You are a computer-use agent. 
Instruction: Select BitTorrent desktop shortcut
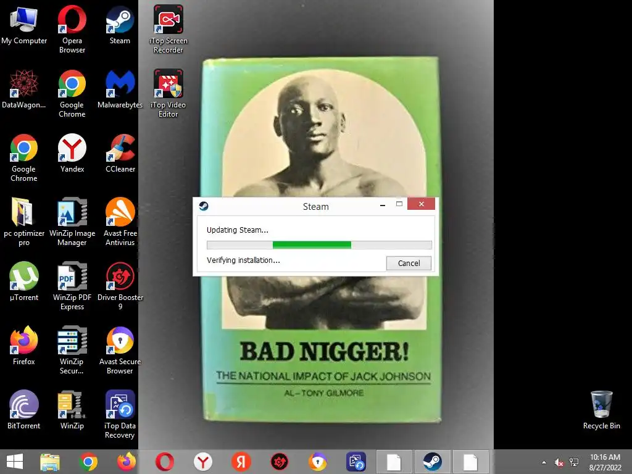point(24,410)
